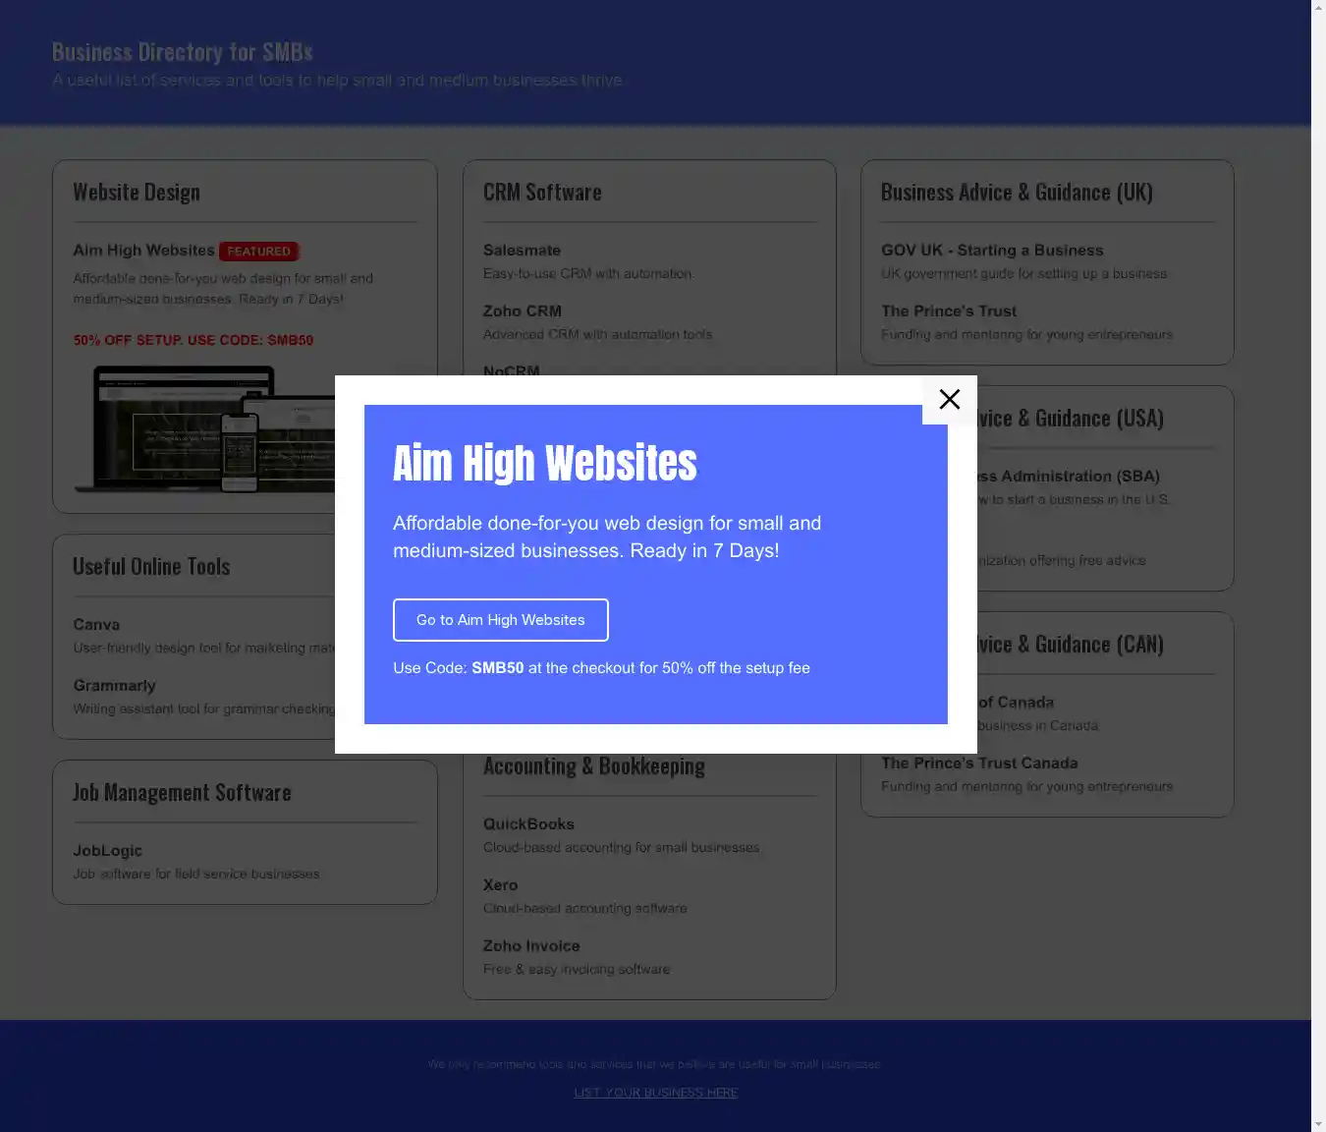Select the Zoho CRM listing
The height and width of the screenshot is (1132, 1326).
[522, 311]
